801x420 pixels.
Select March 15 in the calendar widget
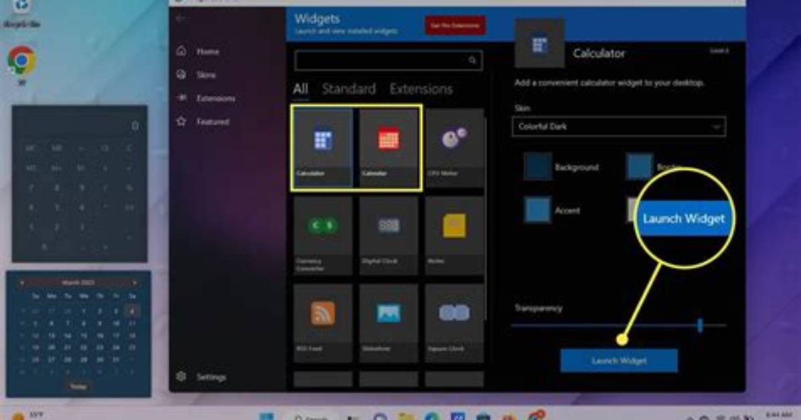pyautogui.click(x=83, y=335)
